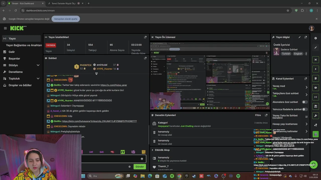Open Yayın Bağlantısı ve Anahtarı page

[24, 45]
